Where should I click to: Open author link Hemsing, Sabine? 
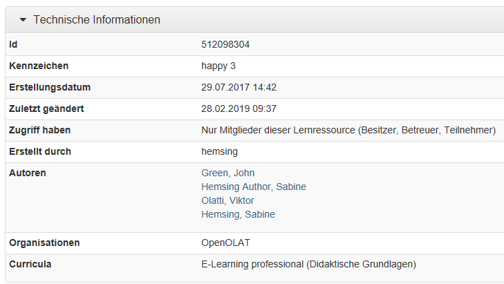click(239, 214)
